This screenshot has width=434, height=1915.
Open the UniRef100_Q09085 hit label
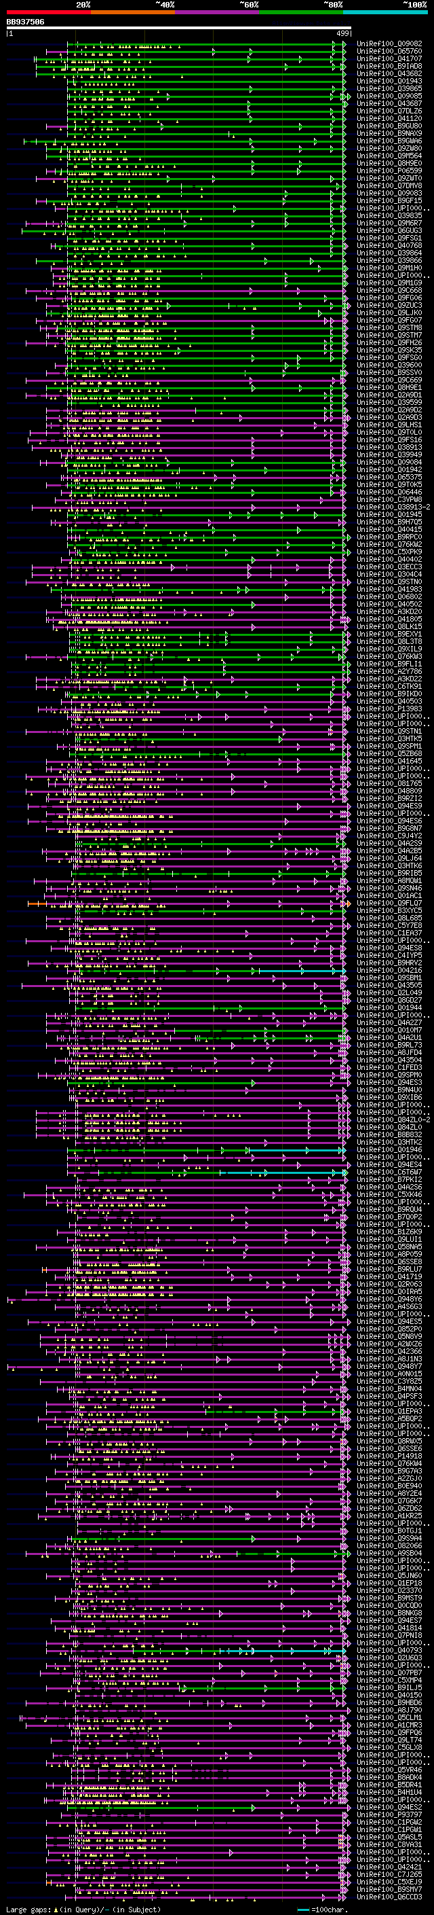point(389,96)
